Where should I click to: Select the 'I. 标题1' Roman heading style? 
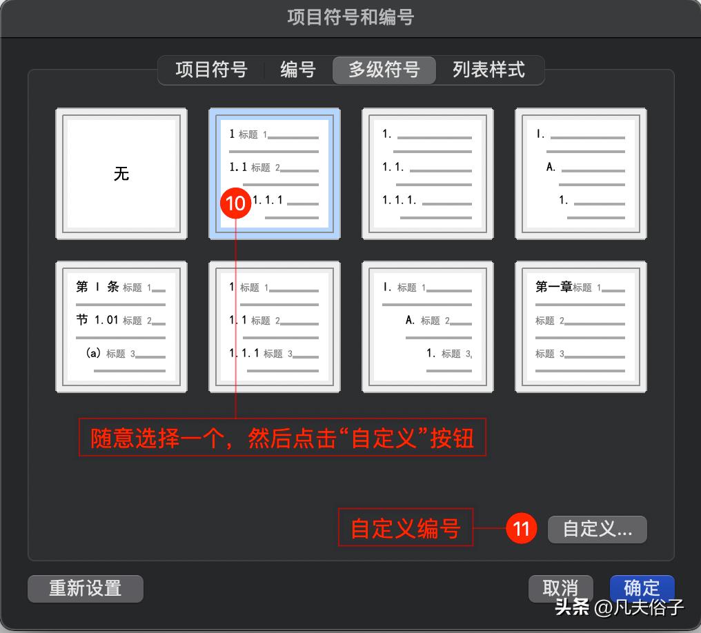pos(427,326)
